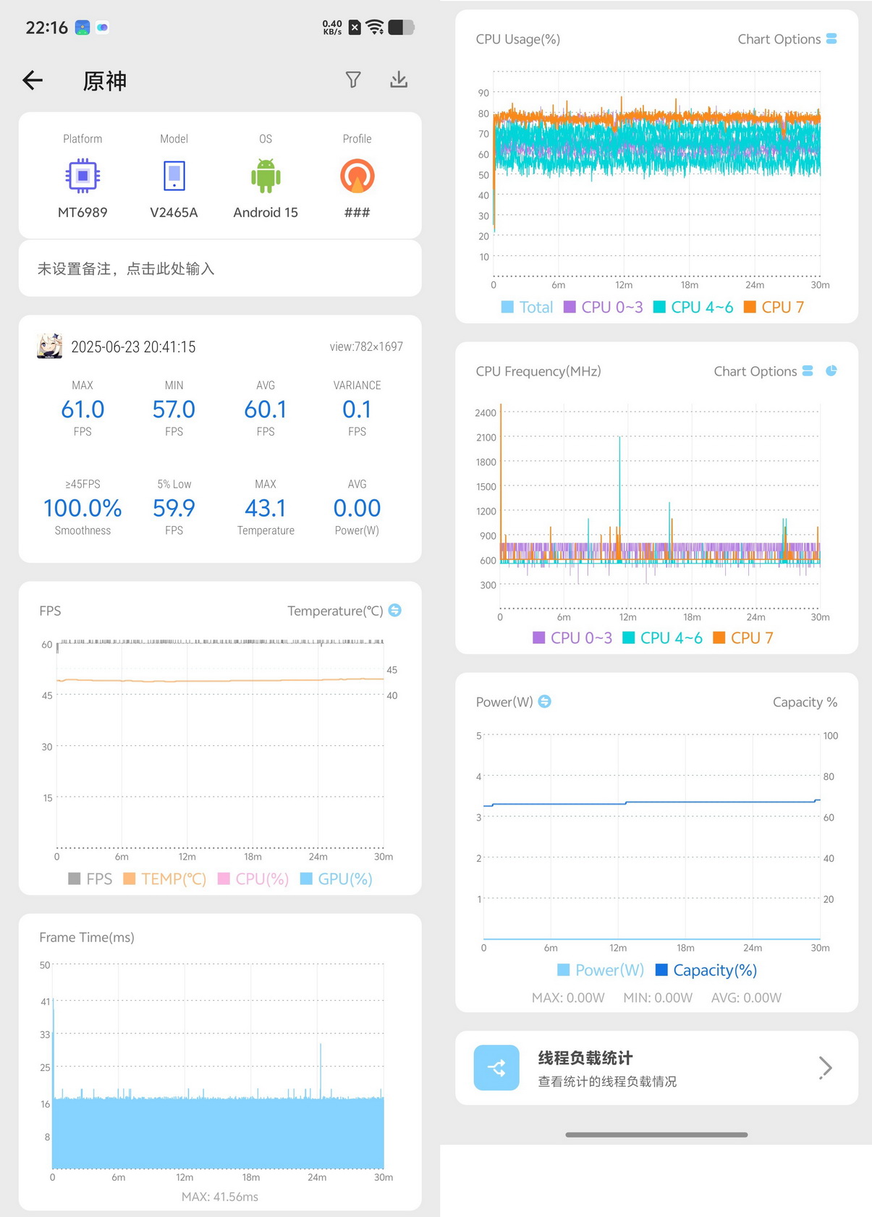Tap the battery status bar icon
The width and height of the screenshot is (872, 1217).
coord(401,27)
